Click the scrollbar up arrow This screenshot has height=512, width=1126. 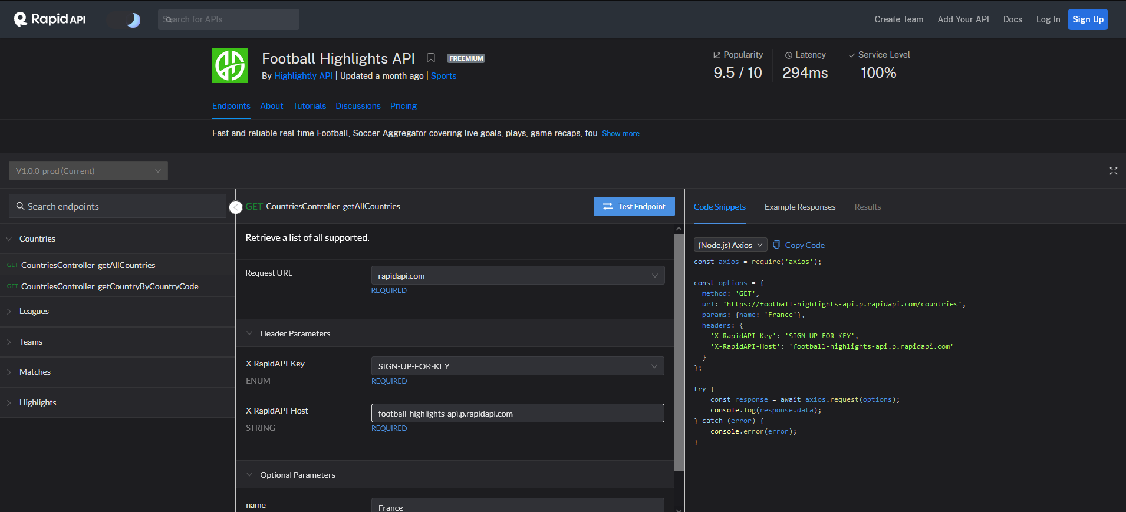679,228
